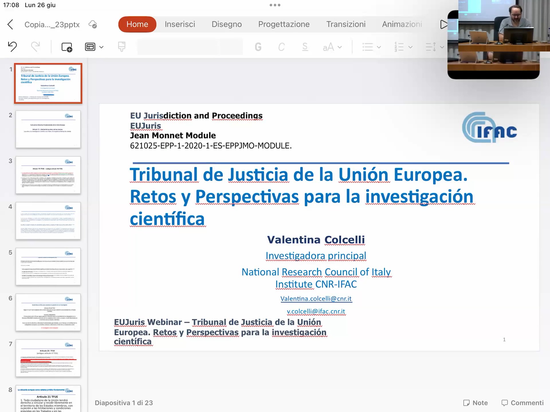Open the Transizioni tab
550x412 pixels.
pyautogui.click(x=346, y=24)
